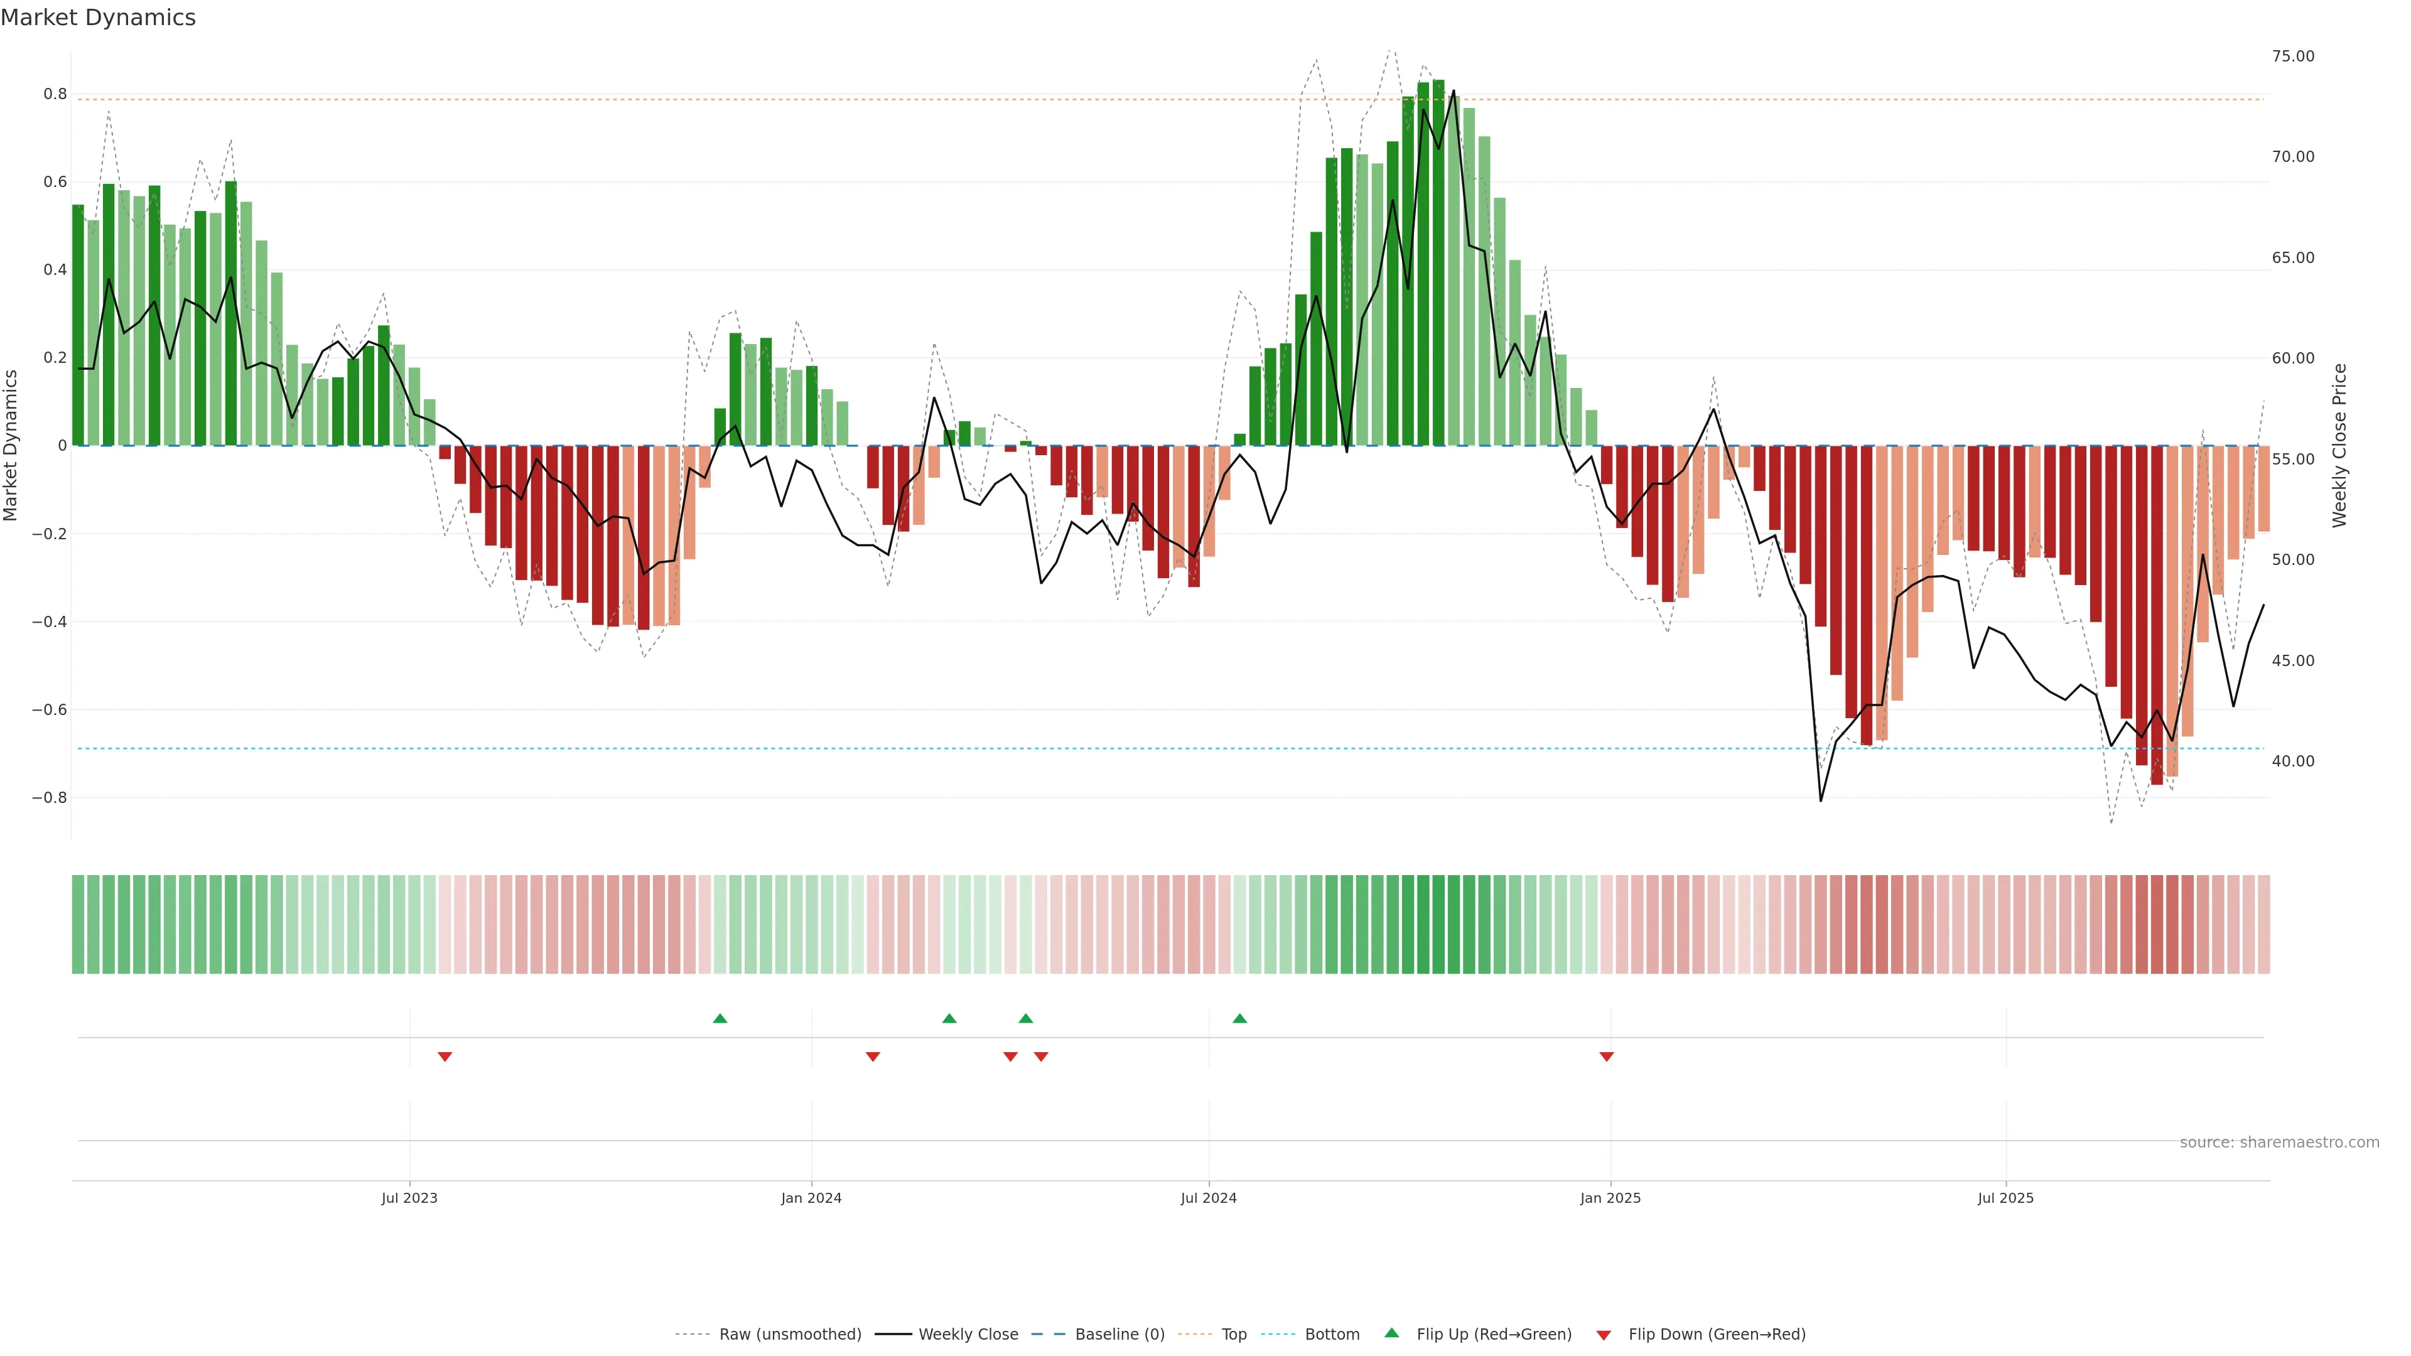Click the Top legend label
The image size is (2411, 1356).
click(1234, 1335)
